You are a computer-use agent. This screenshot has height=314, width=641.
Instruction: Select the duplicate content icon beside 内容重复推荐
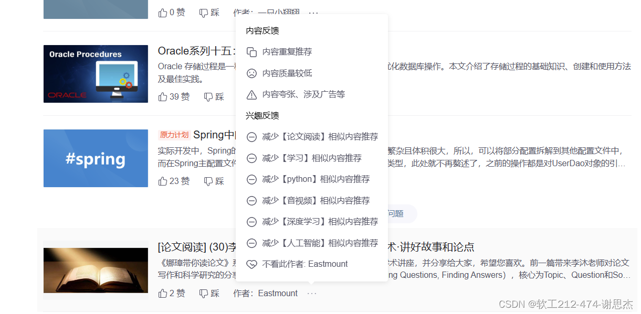(x=251, y=51)
